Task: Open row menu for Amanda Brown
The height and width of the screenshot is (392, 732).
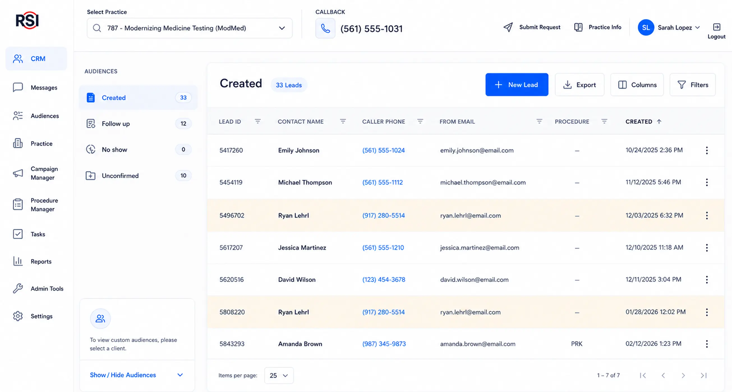Action: click(x=707, y=344)
